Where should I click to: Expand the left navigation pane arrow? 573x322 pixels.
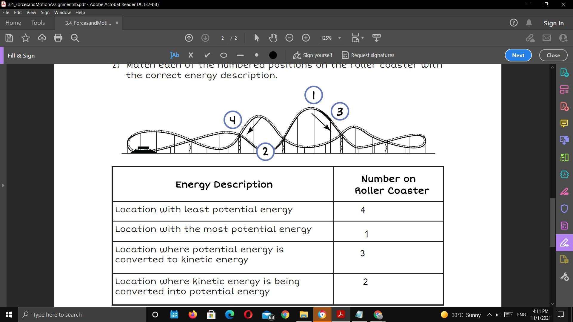[x=3, y=185]
